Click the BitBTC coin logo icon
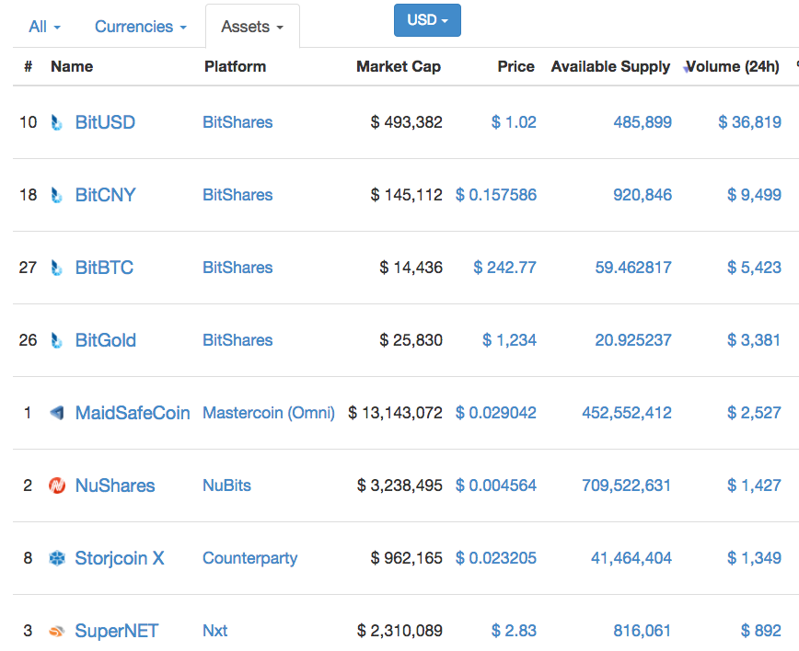799x651 pixels. [56, 268]
